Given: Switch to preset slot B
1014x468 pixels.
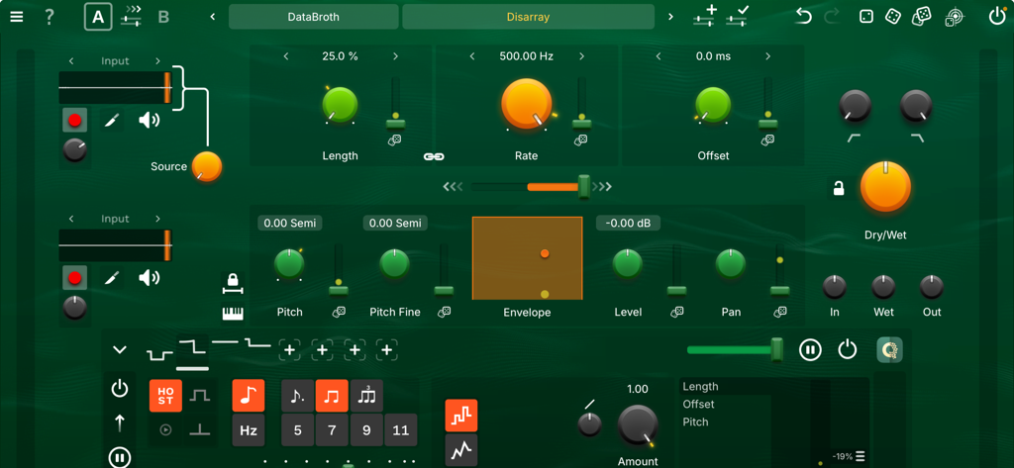Looking at the screenshot, I should (163, 17).
